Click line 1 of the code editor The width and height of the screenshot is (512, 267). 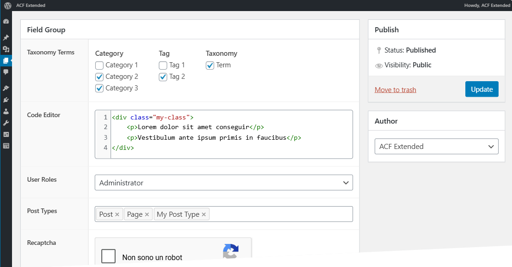(x=153, y=118)
